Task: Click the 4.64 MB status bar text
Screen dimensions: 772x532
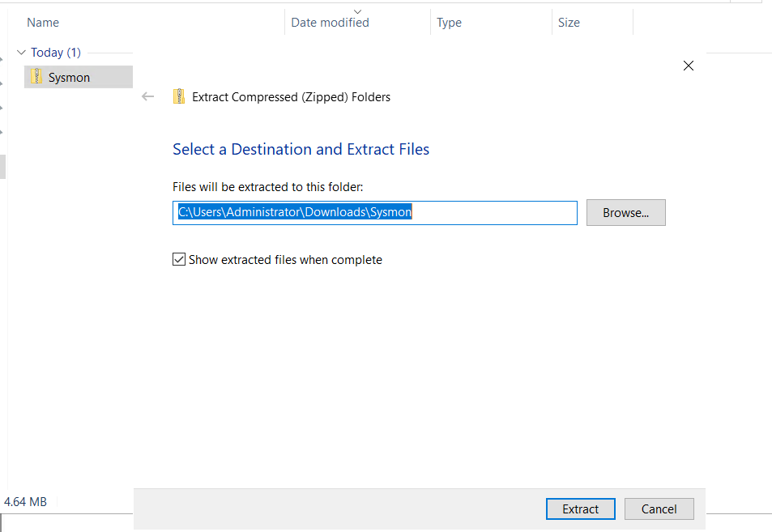Action: tap(25, 502)
